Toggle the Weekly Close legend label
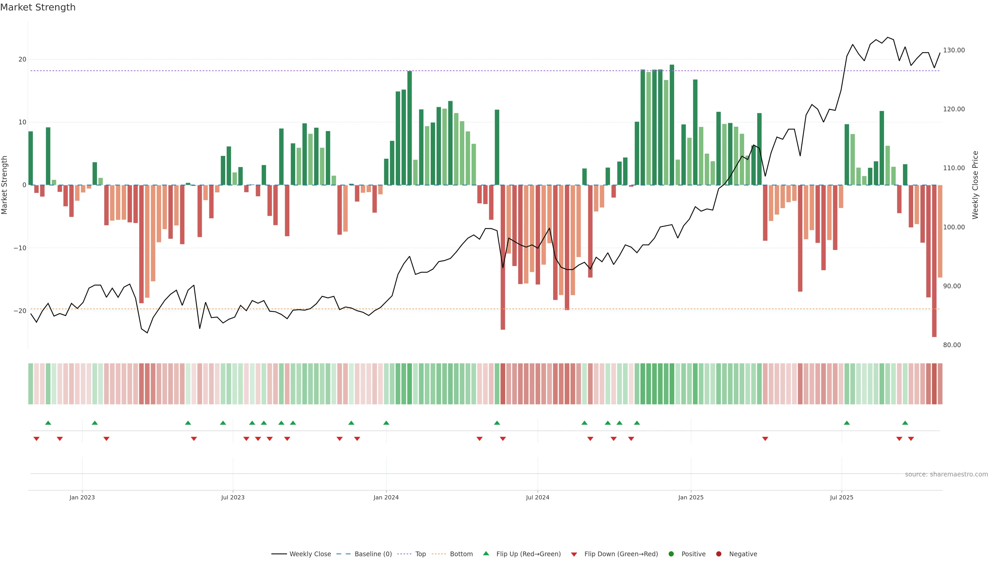1001x563 pixels. [310, 554]
